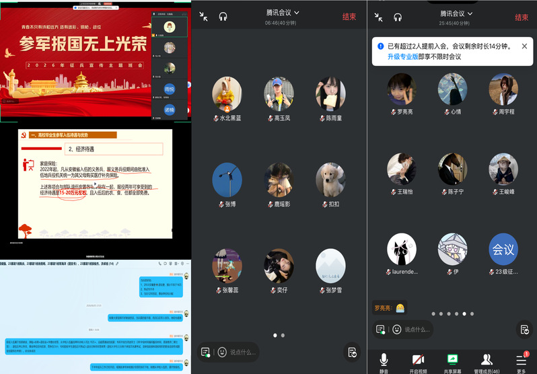The width and height of the screenshot is (537, 374).
Task: Open the 升级专业版 upgrade link
Action: (402, 57)
